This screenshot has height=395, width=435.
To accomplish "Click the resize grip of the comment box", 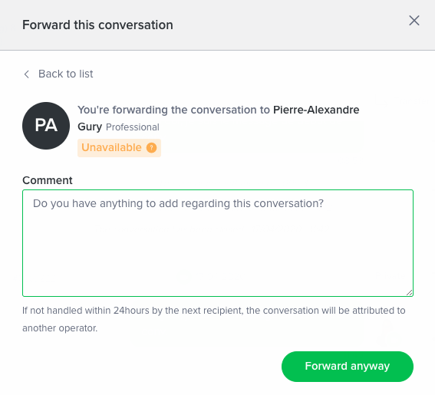I will [x=409, y=293].
